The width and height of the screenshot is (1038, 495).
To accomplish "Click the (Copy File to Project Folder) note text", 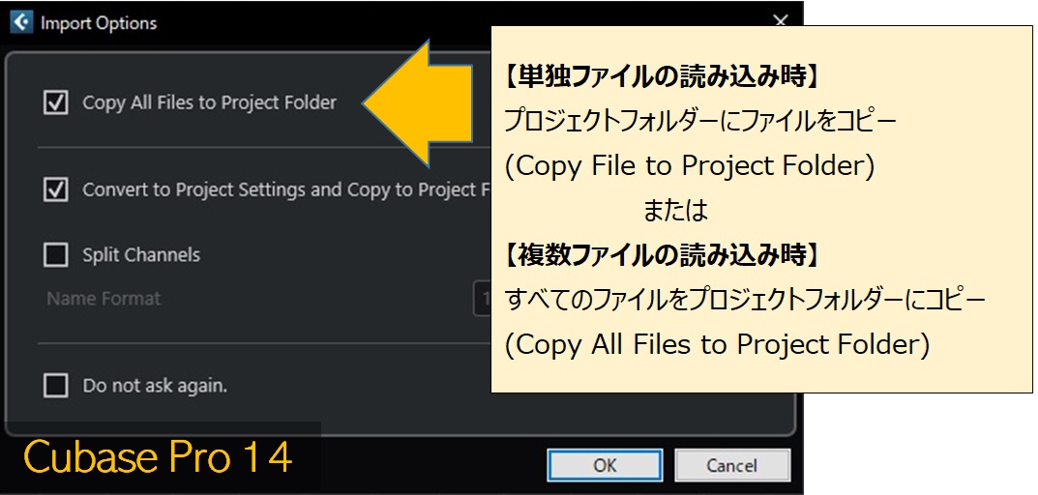I will (x=690, y=166).
